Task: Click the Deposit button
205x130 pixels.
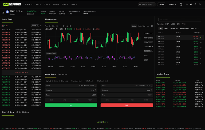Action: coord(161,5)
